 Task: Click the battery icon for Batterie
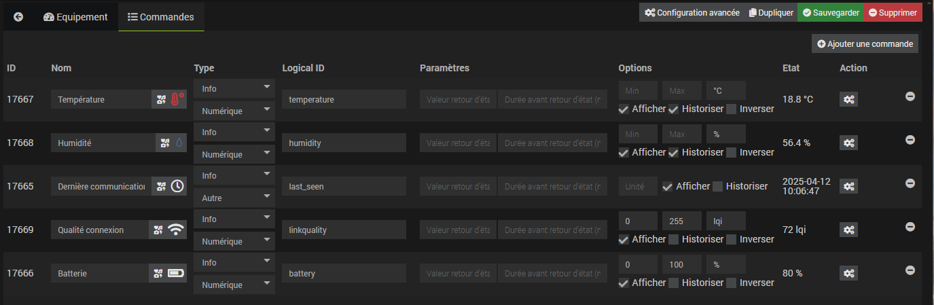coord(176,273)
